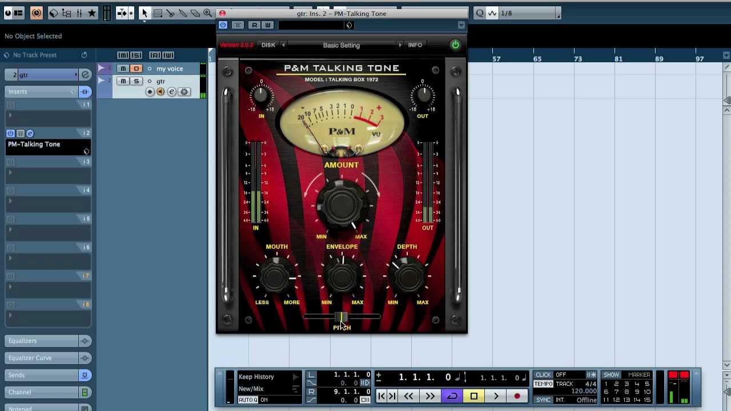Open the plugin DISK menu
The height and width of the screenshot is (411, 731).
(x=268, y=45)
